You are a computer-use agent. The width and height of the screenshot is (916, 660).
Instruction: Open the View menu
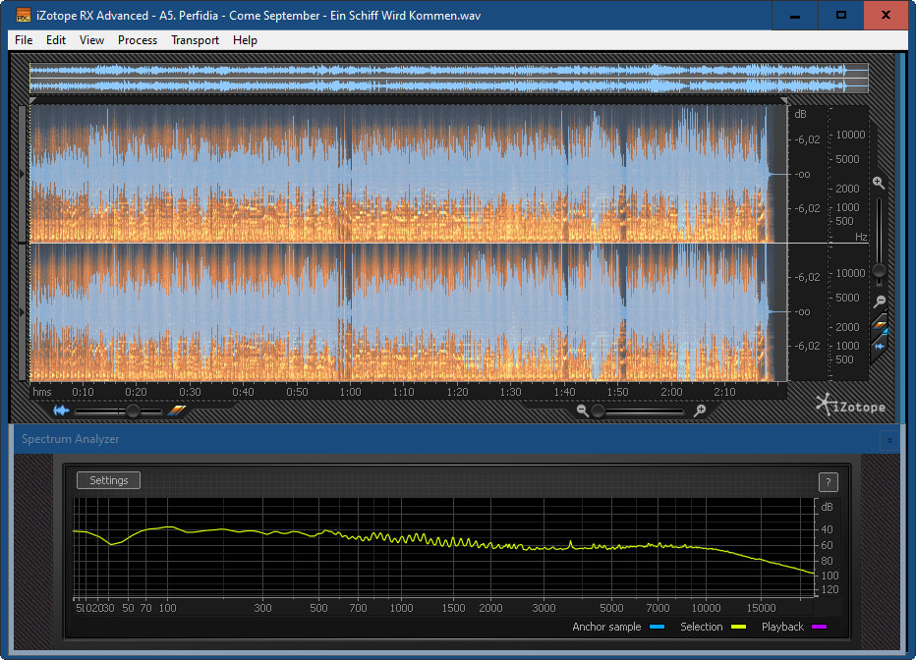click(91, 40)
